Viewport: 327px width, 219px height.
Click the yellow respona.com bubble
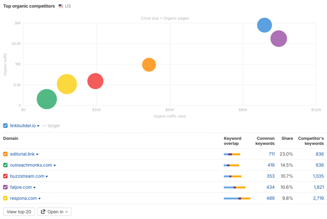(67, 84)
